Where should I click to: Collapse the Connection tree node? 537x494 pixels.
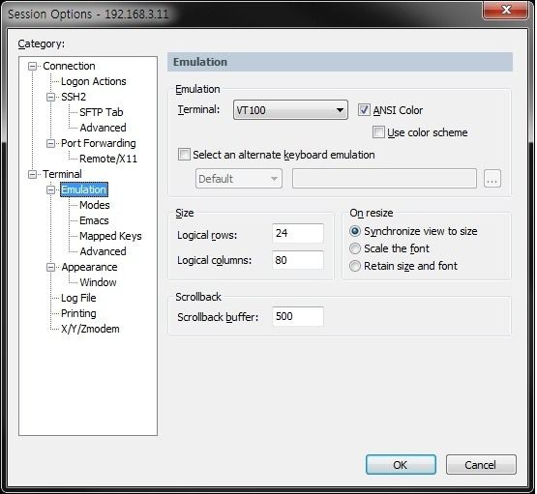32,66
